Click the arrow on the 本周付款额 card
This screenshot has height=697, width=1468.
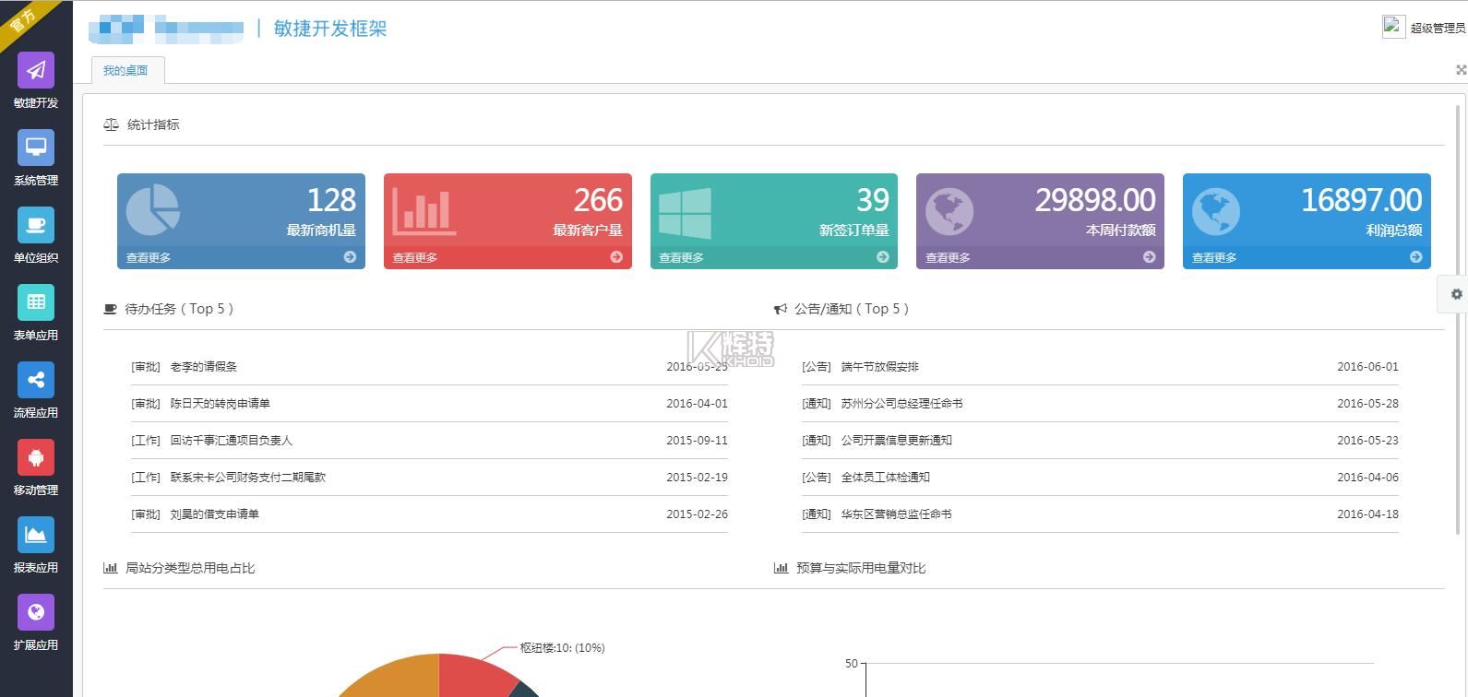point(1149,257)
